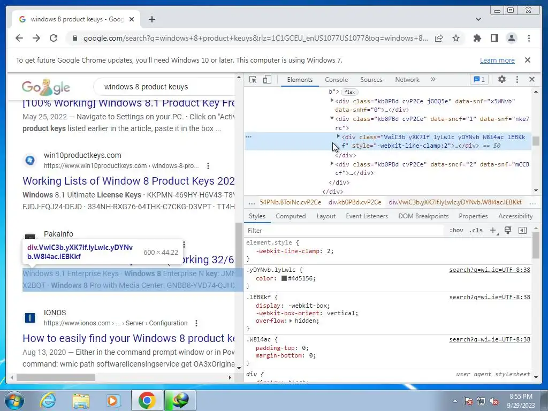Image resolution: width=548 pixels, height=411 pixels.
Task: Open the DevTools customize three-dot menu
Action: point(517,79)
